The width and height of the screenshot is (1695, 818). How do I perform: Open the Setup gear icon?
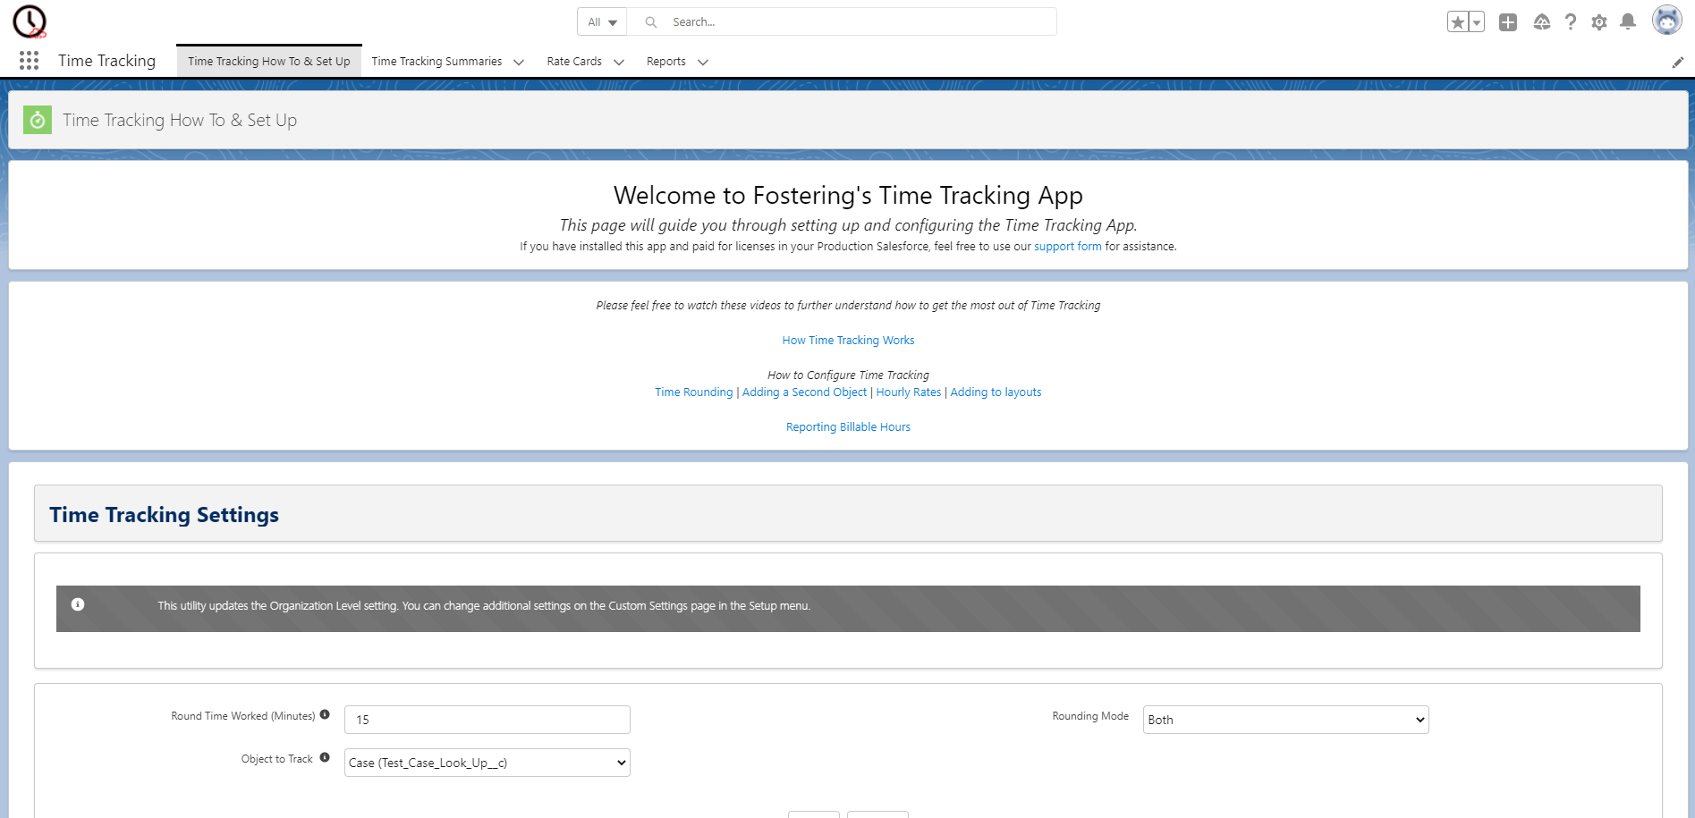coord(1599,21)
